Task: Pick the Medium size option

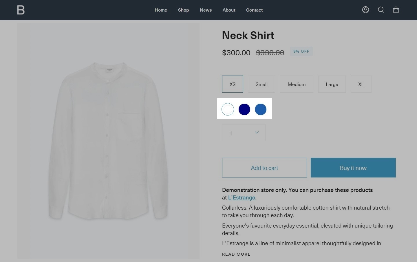Action: 297,84
